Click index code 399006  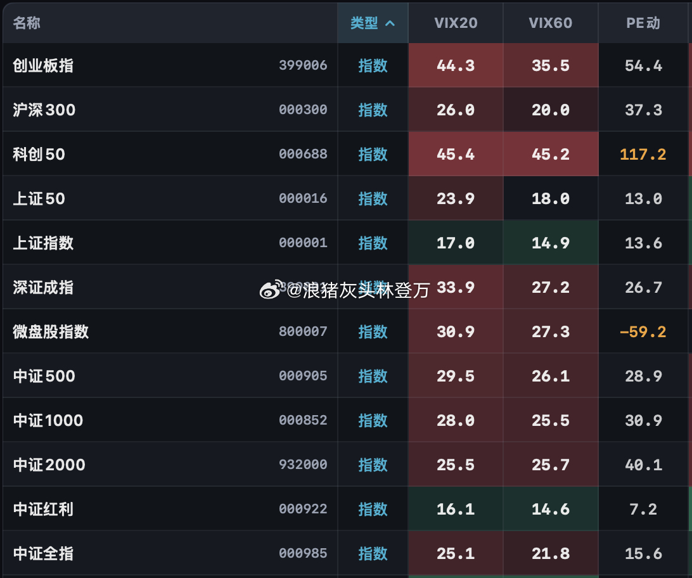(x=303, y=65)
